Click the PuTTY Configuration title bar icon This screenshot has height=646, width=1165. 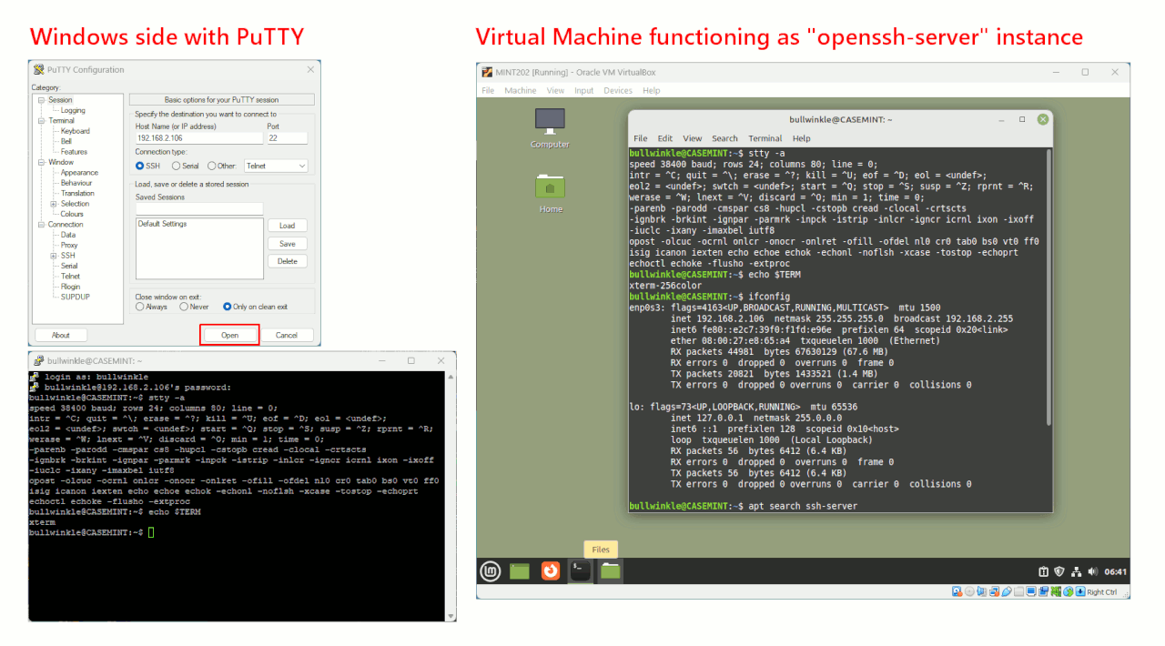(38, 69)
